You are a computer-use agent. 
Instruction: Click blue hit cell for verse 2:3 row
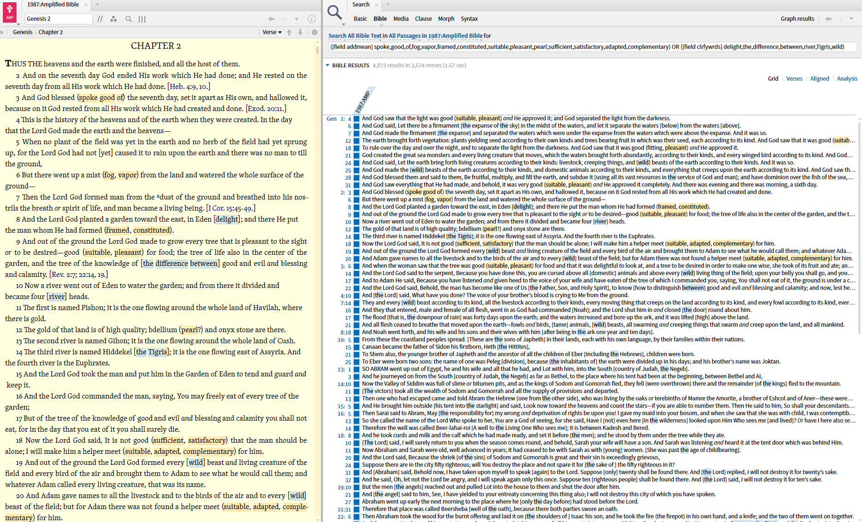pos(357,193)
